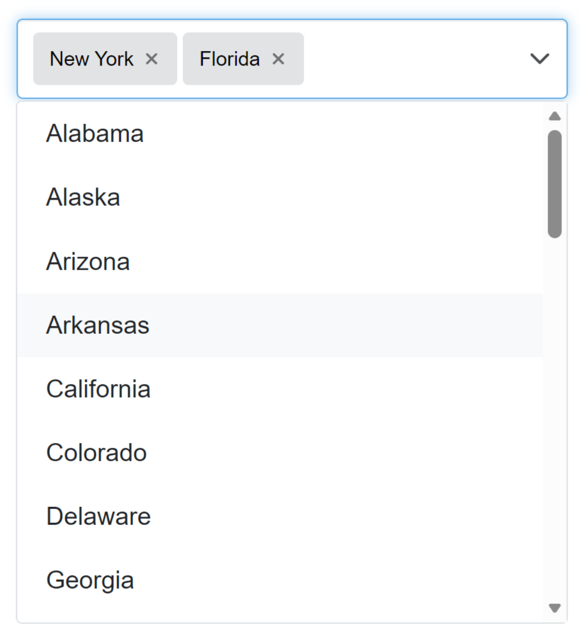Click the New York tag label
581x639 pixels.
point(92,59)
